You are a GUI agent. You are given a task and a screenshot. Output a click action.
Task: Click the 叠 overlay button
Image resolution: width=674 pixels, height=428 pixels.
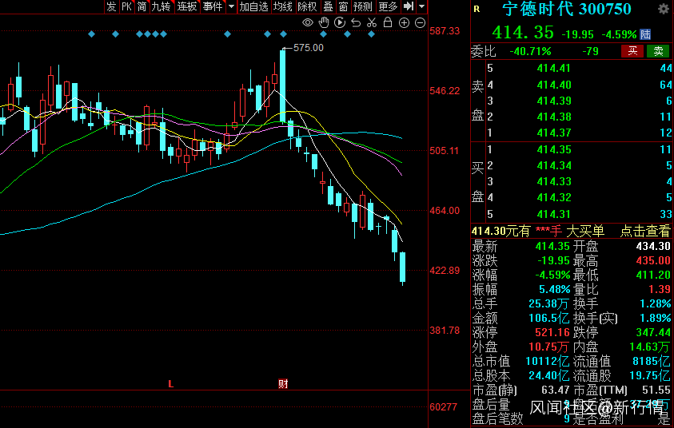pyautogui.click(x=328, y=6)
